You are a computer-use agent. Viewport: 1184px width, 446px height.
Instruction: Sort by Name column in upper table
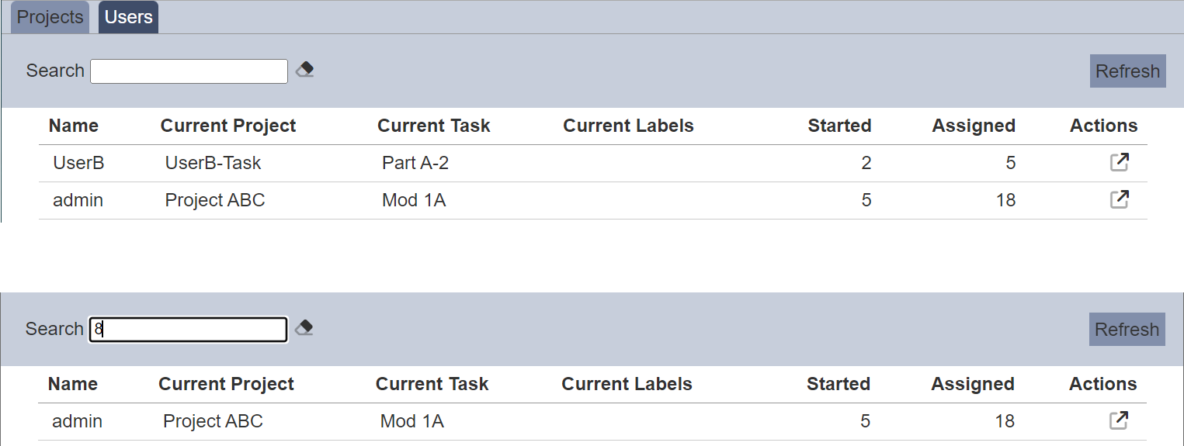[74, 126]
